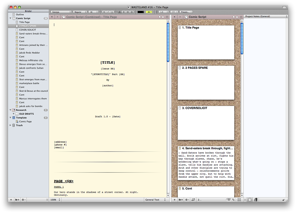
Task: Open the black text color swatch
Action: pyautogui.click(x=141, y=12)
